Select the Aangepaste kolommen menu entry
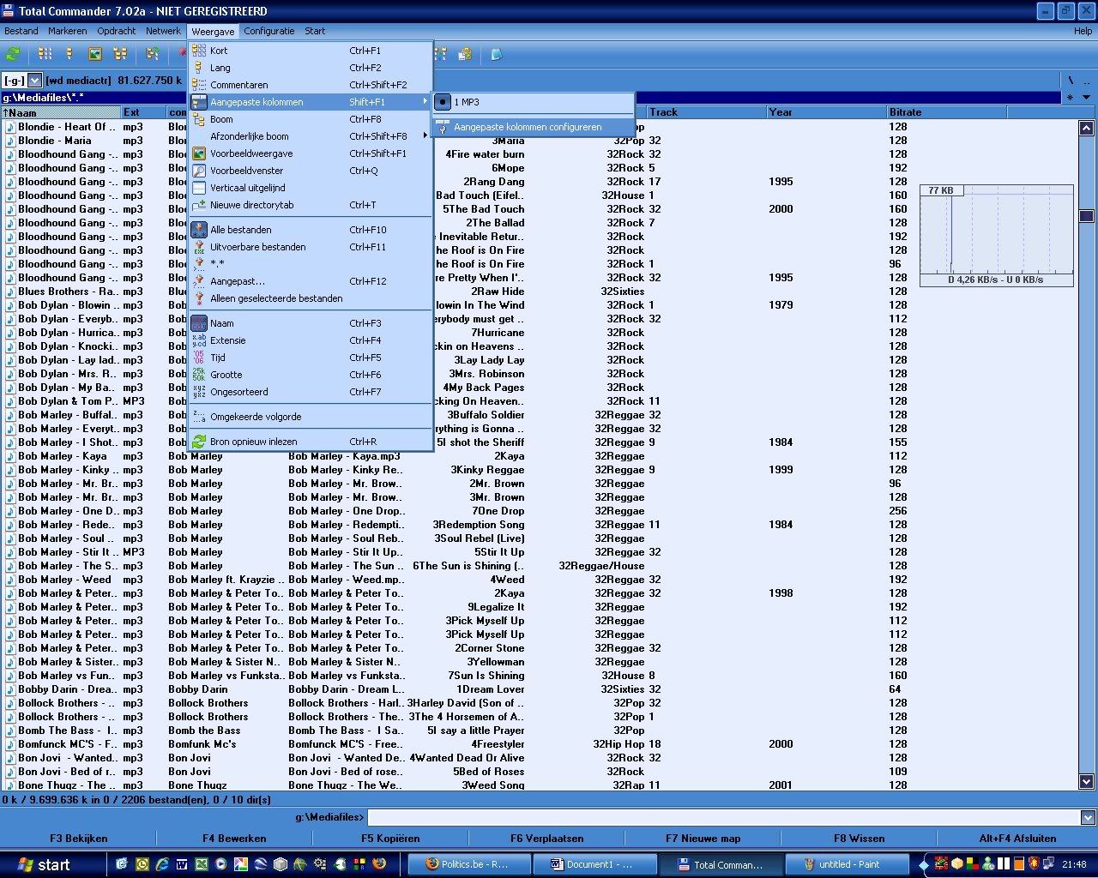This screenshot has width=1098, height=878. 311,102
